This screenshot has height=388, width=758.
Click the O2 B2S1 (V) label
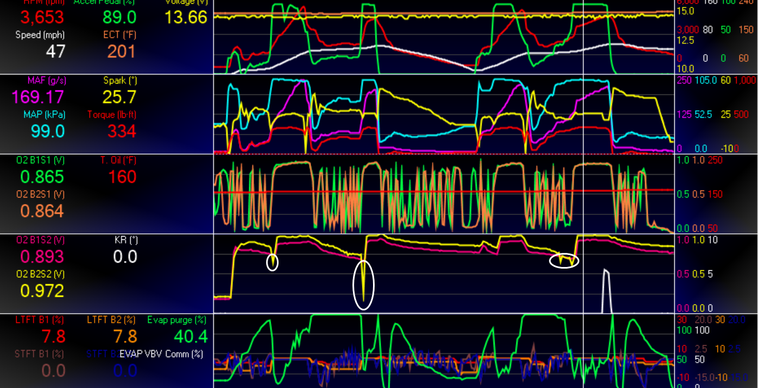[x=41, y=194]
